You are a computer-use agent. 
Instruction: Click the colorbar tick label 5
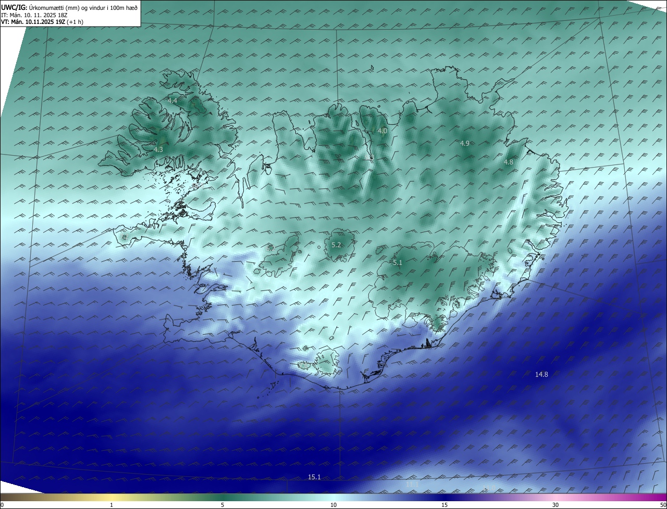[223, 505]
